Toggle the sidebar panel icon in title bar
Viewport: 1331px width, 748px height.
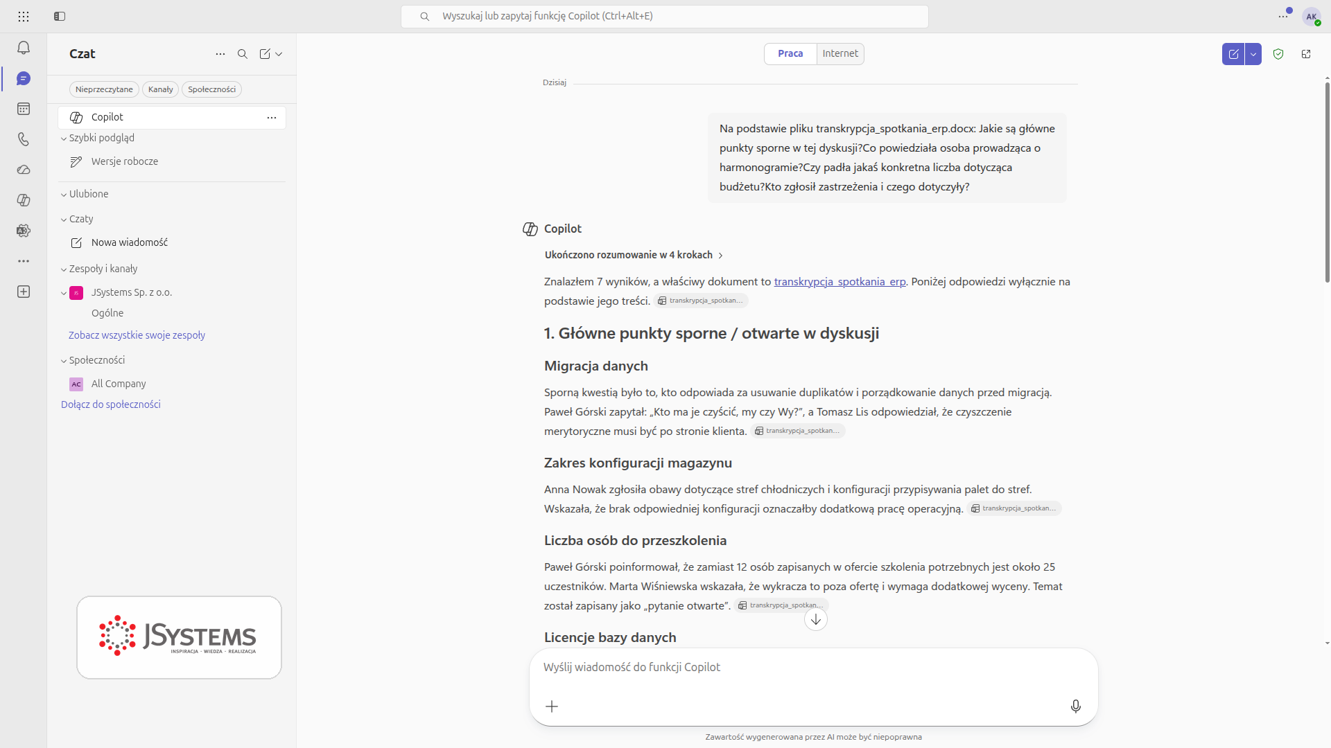(x=60, y=17)
